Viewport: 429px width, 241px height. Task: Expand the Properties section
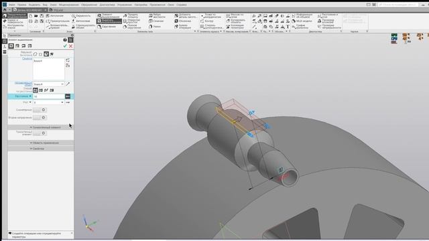[41, 149]
